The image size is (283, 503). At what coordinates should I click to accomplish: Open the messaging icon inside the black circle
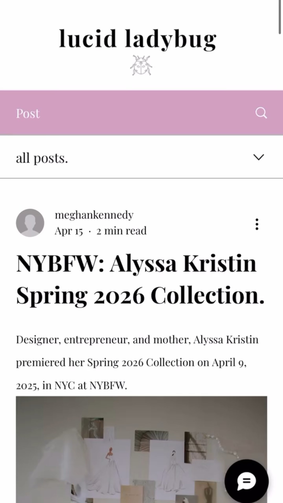tap(246, 480)
